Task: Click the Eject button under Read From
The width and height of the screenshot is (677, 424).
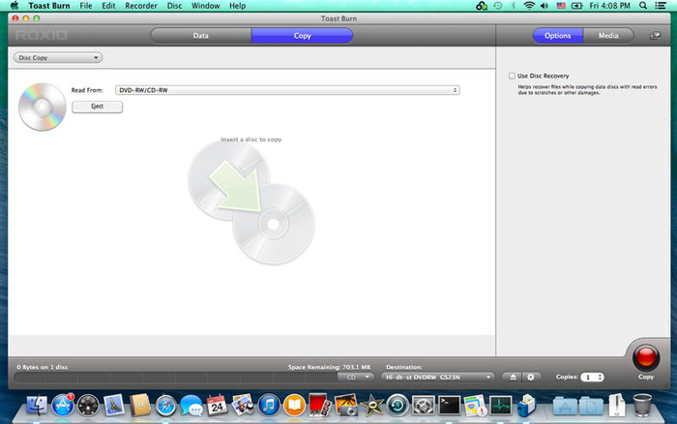Action: coord(97,106)
